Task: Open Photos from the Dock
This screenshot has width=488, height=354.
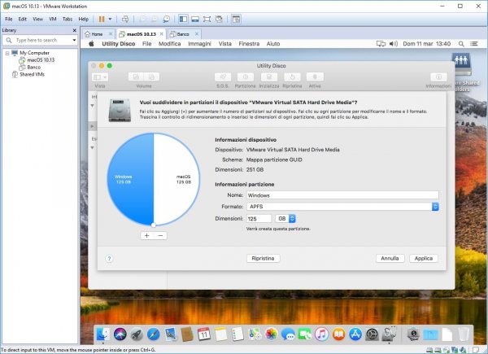Action: pos(272,334)
